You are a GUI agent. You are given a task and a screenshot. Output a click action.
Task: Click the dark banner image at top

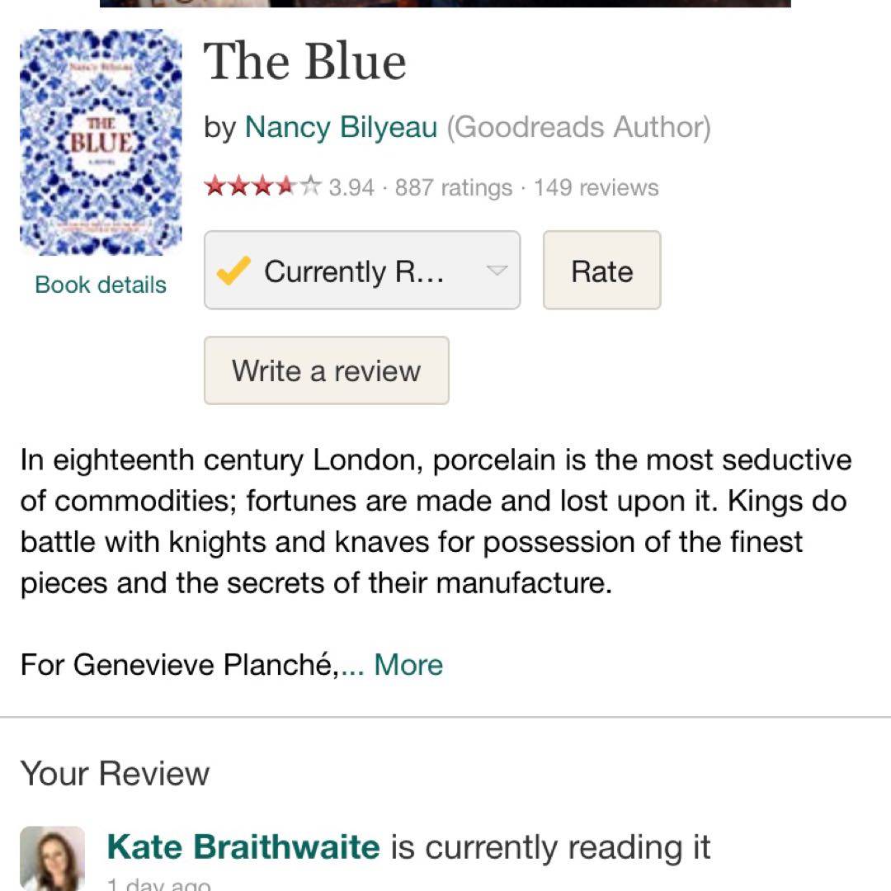[445, 3]
